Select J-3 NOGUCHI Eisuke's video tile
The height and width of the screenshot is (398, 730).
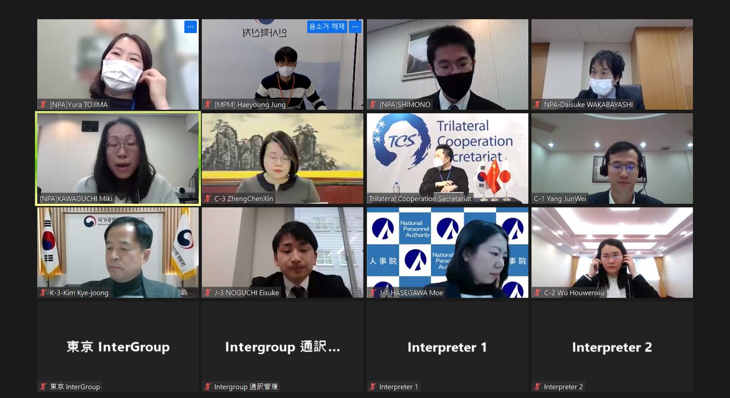coord(283,253)
